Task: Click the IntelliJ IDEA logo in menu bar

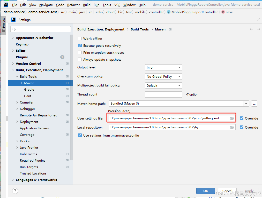Action: (5, 4)
